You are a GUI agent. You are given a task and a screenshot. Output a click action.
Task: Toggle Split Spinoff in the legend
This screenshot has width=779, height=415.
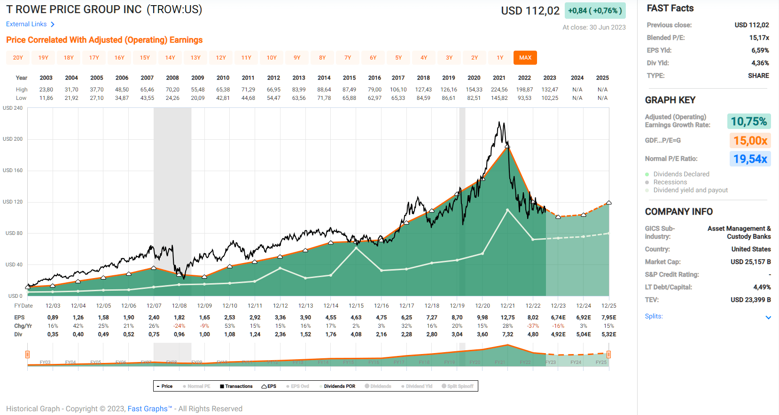click(457, 386)
